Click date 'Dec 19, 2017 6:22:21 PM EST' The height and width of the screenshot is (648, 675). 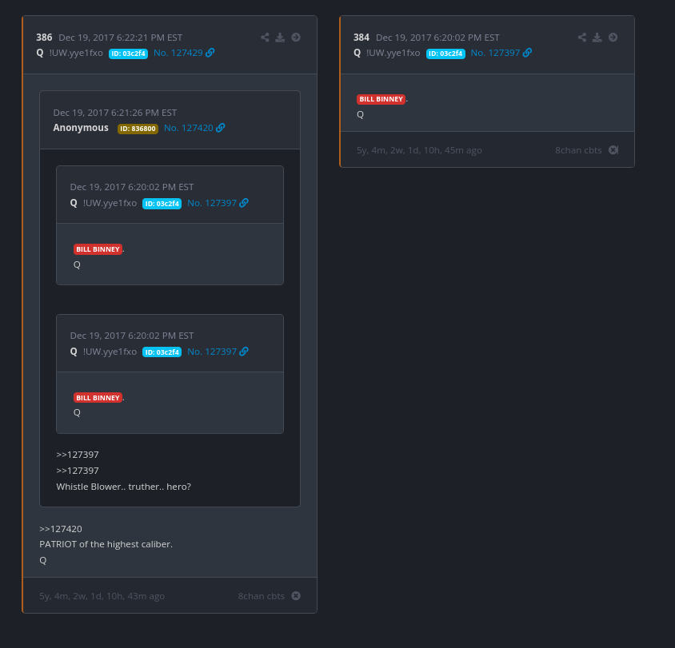pos(121,38)
